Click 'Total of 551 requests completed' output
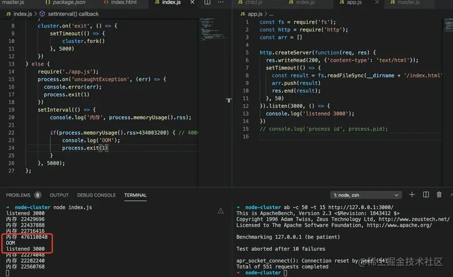 (282, 266)
